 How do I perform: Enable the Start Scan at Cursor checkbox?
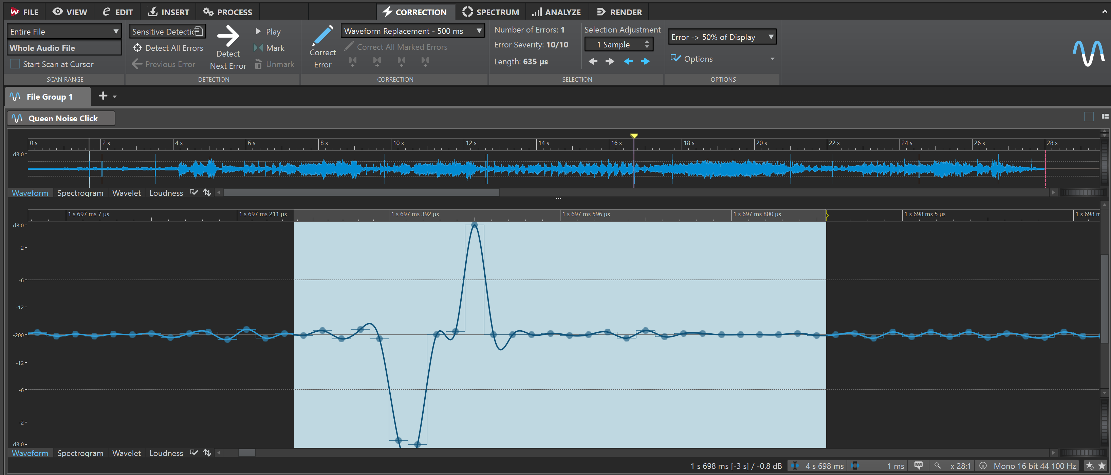pyautogui.click(x=15, y=64)
